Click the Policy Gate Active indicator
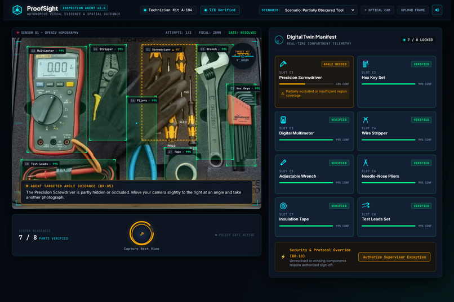 235,235
